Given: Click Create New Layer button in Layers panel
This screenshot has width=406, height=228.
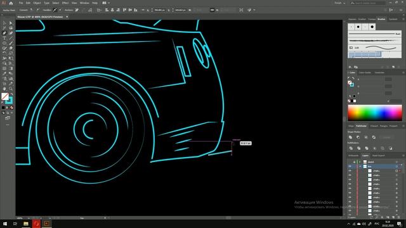Looking at the screenshot, I should [x=393, y=218].
